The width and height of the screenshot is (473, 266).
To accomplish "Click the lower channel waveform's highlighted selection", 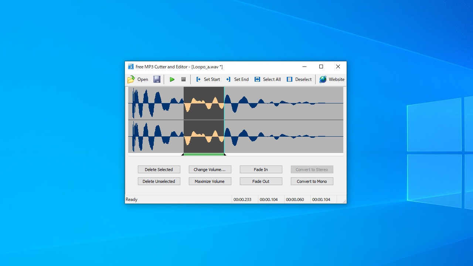I will pos(204,136).
